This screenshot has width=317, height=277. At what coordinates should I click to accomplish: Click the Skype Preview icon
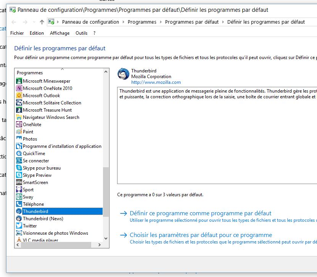[19, 175]
